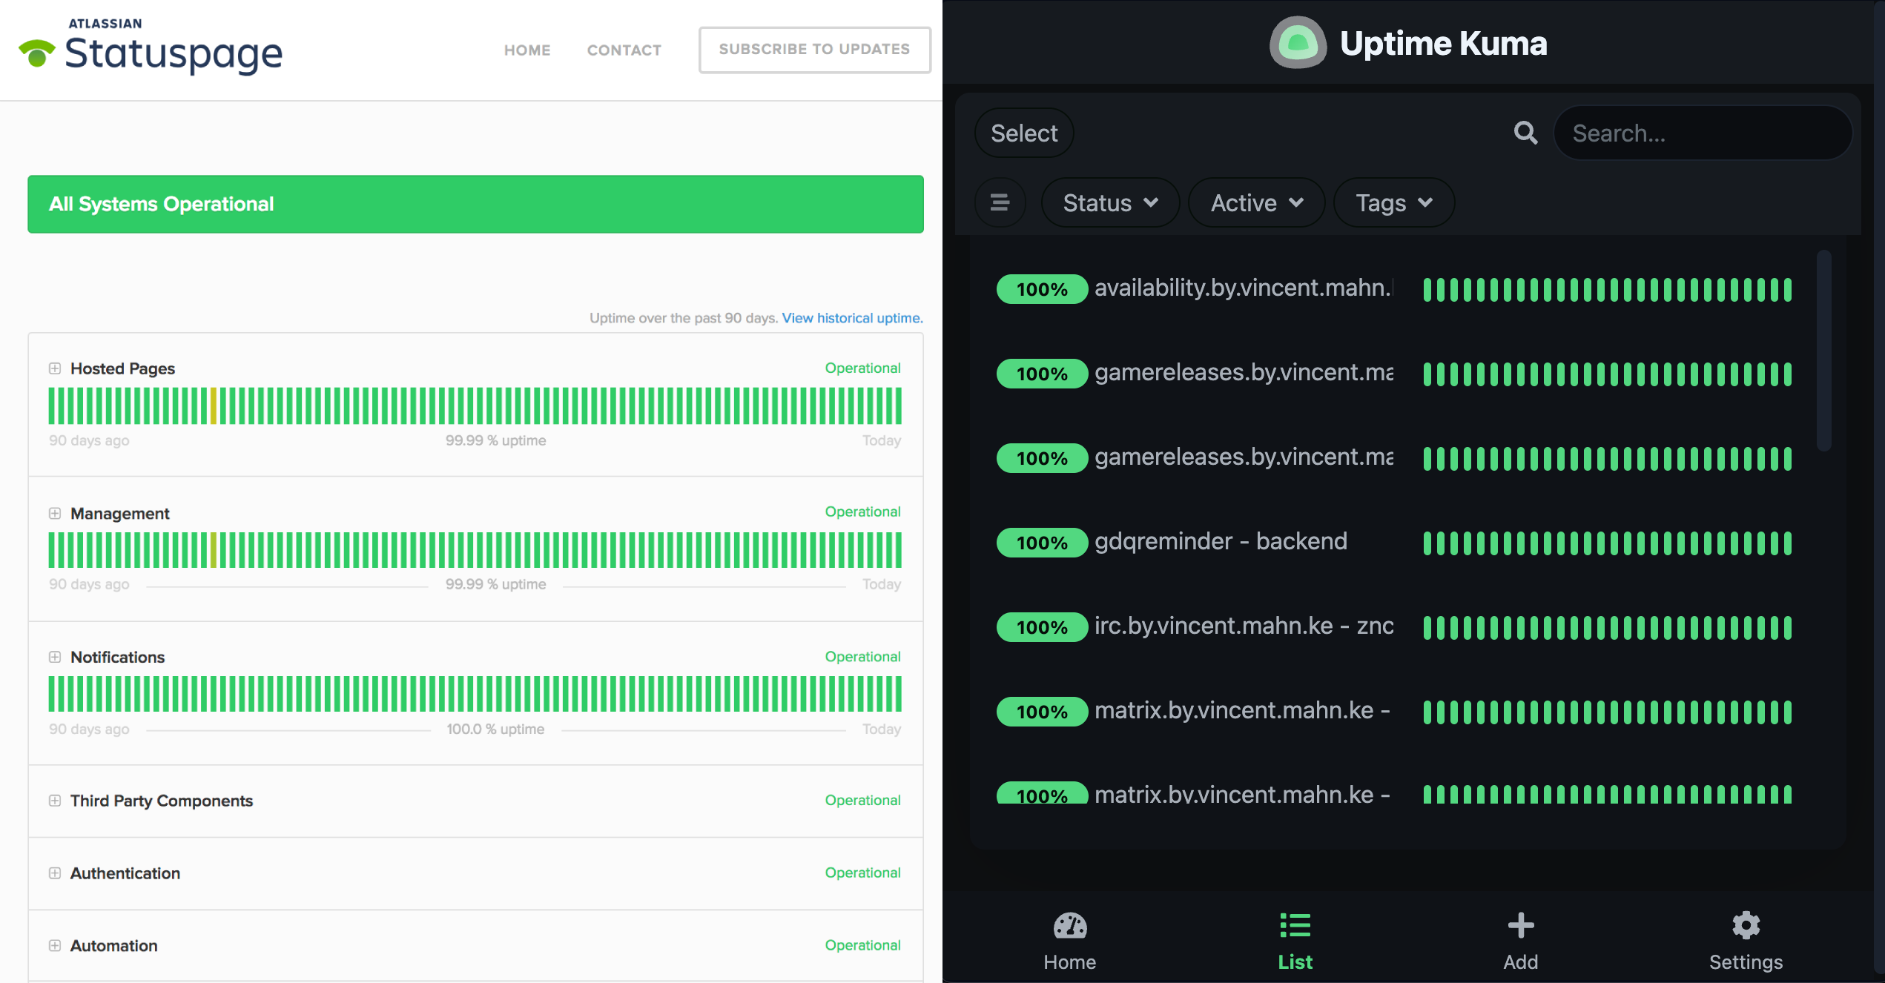The height and width of the screenshot is (983, 1885).
Task: Open View historical uptime link
Action: [852, 318]
